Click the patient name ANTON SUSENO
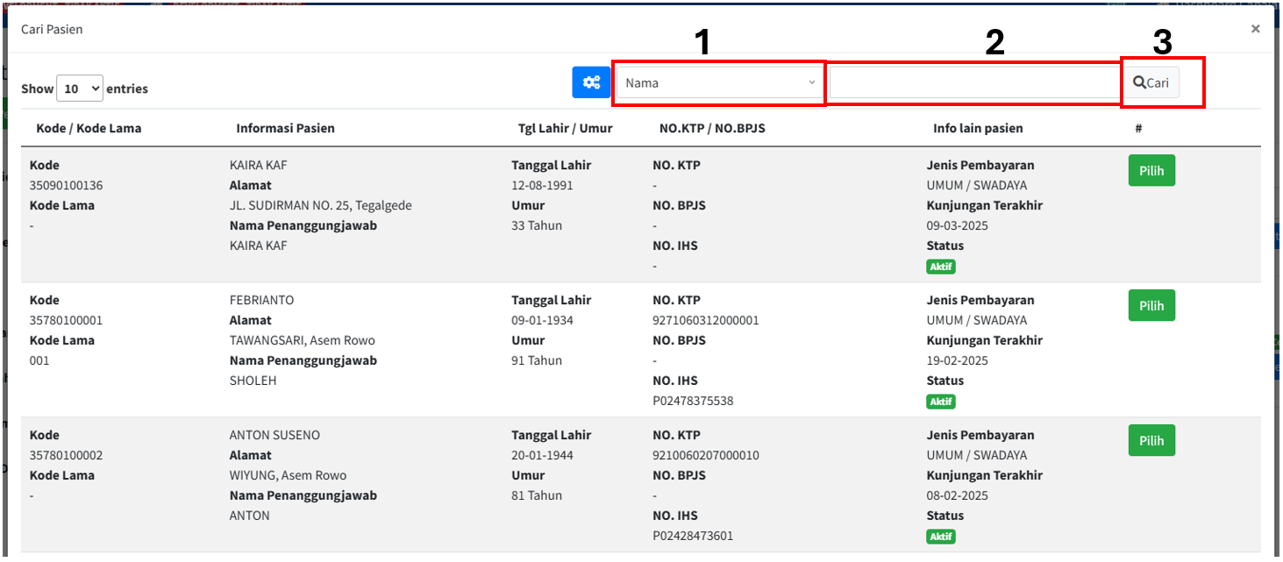 point(274,435)
